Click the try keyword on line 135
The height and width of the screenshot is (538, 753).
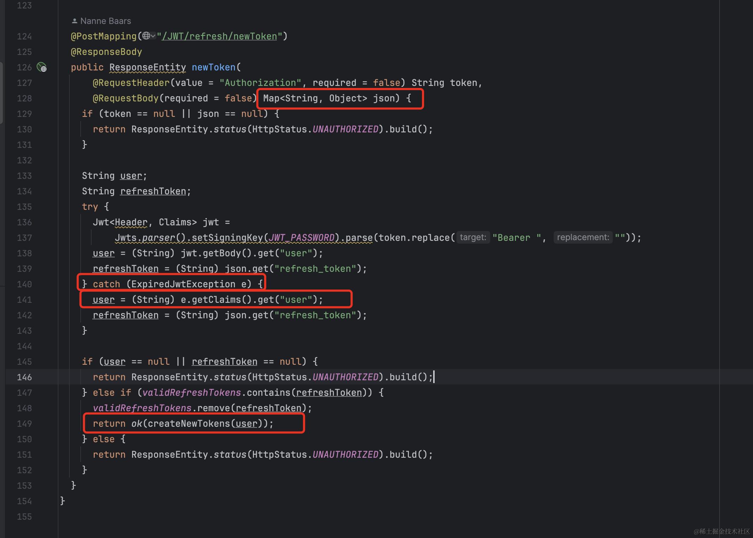tap(89, 207)
